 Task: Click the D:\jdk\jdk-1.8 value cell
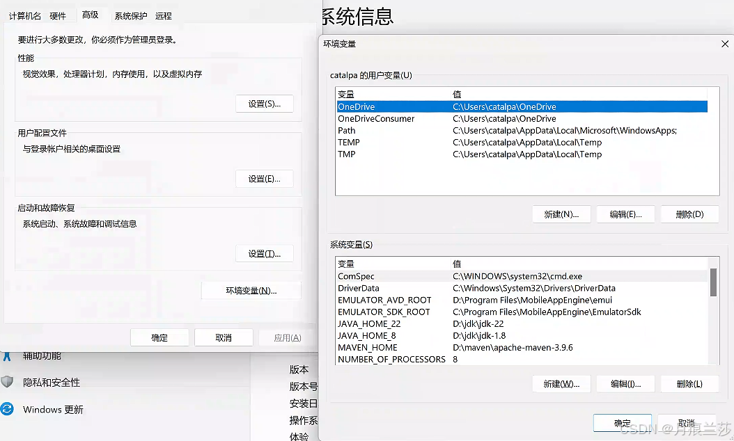[x=479, y=336]
